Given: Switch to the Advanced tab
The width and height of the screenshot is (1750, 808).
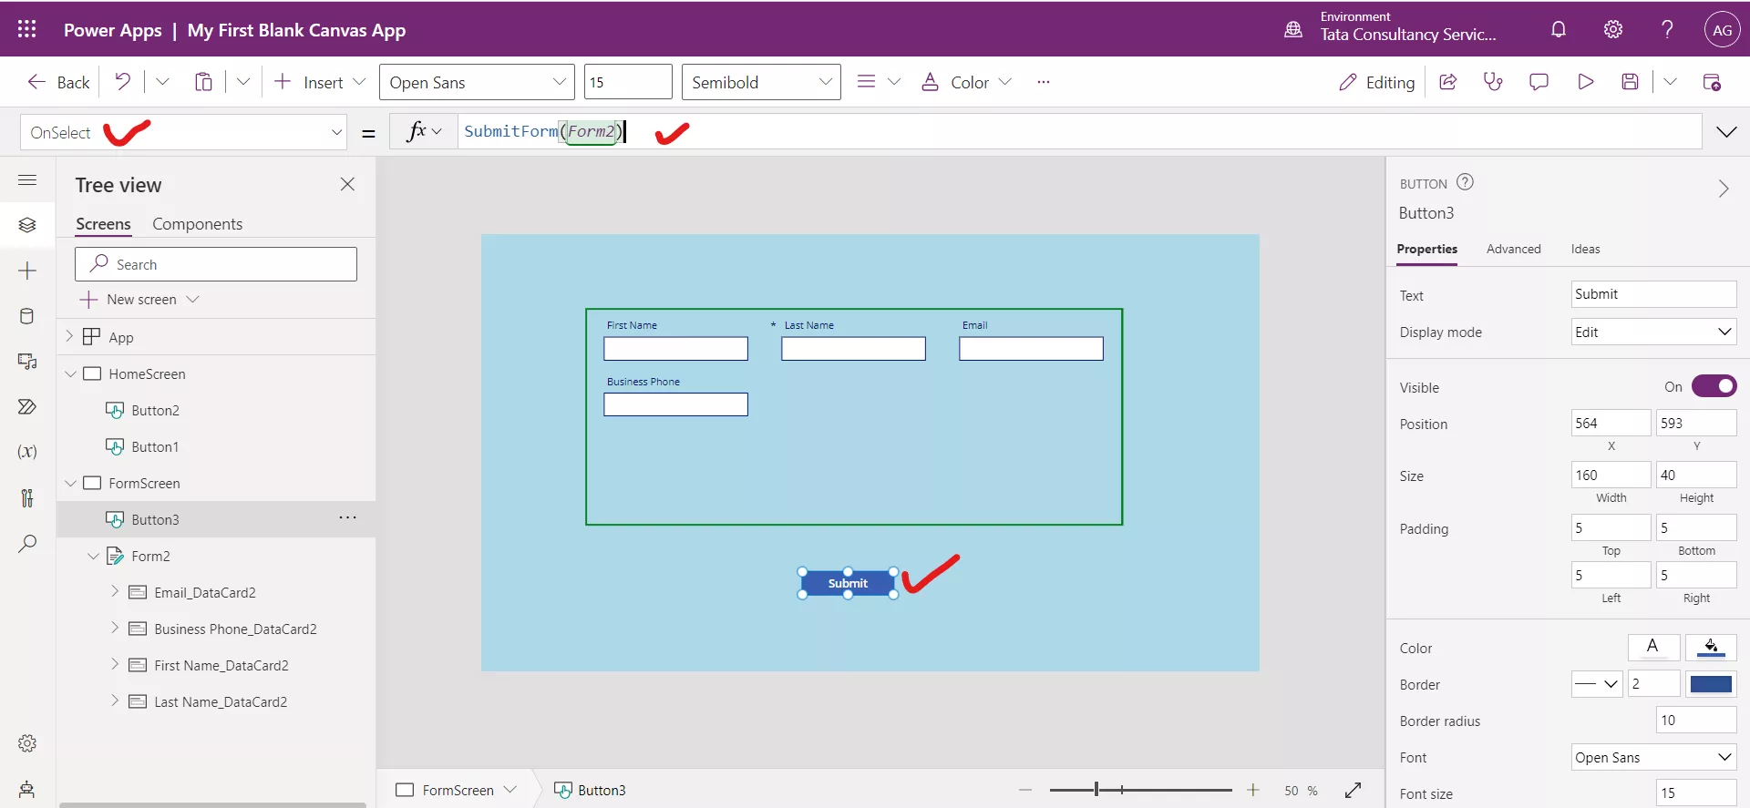Looking at the screenshot, I should click(1513, 249).
